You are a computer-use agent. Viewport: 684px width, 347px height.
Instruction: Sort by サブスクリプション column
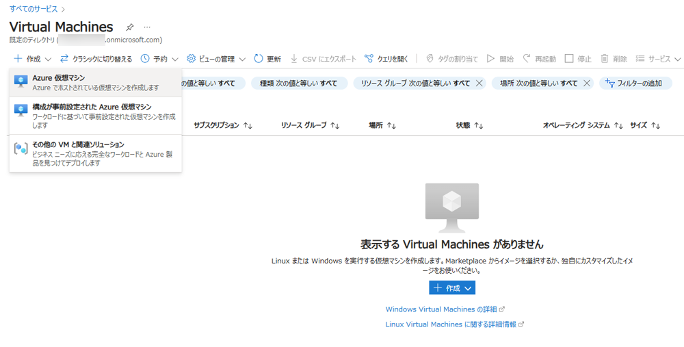(x=224, y=126)
